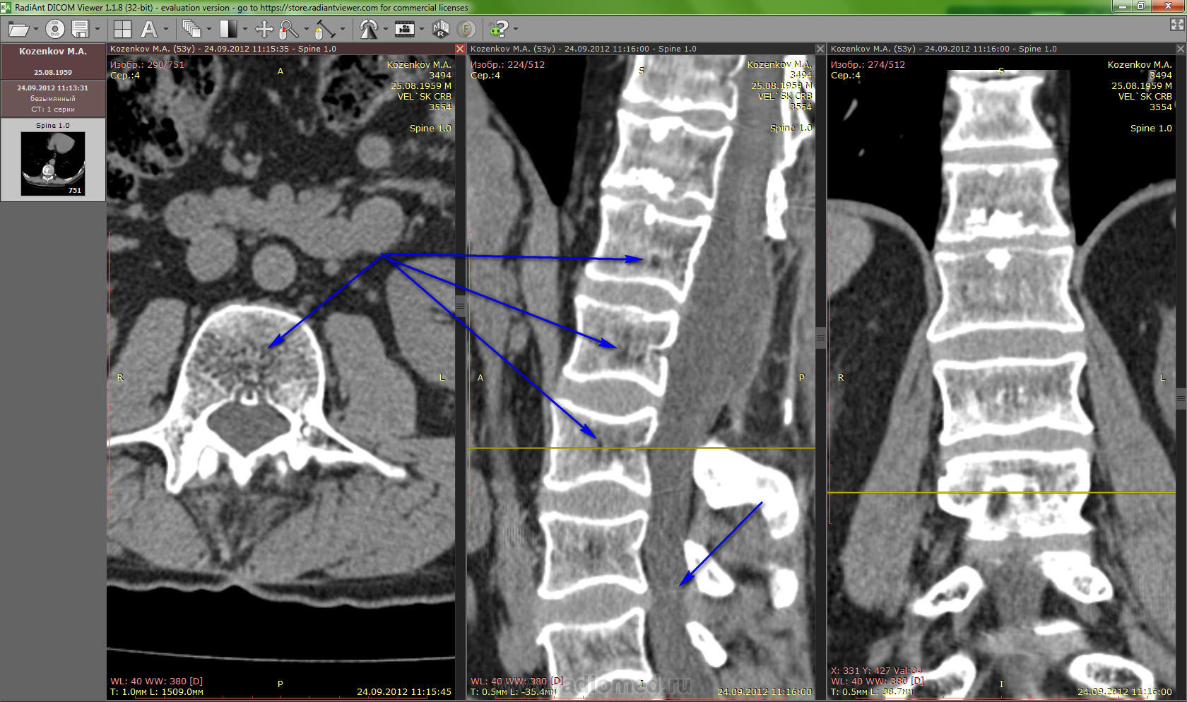Select the 24.09.2012 CT study entry
Viewport: 1187px width, 702px height.
tap(53, 98)
